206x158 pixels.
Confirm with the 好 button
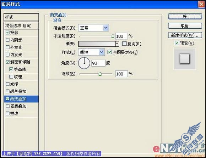point(185,17)
